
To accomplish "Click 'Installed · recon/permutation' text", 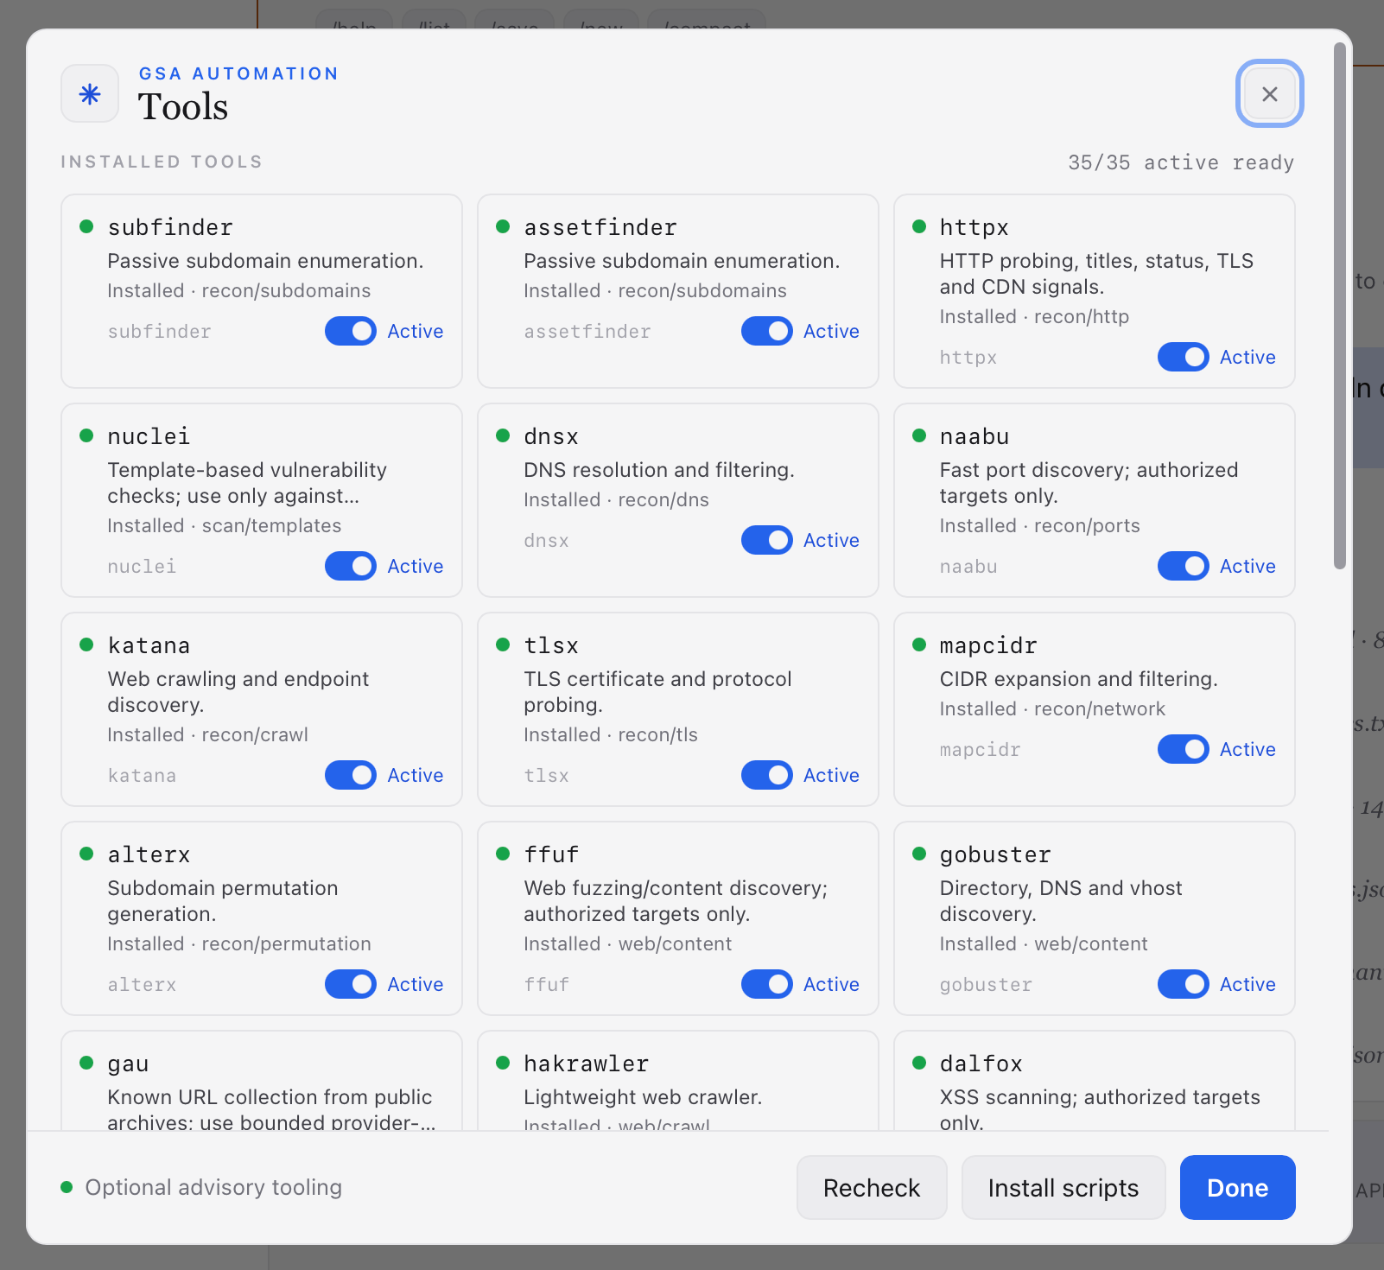I will tap(239, 943).
